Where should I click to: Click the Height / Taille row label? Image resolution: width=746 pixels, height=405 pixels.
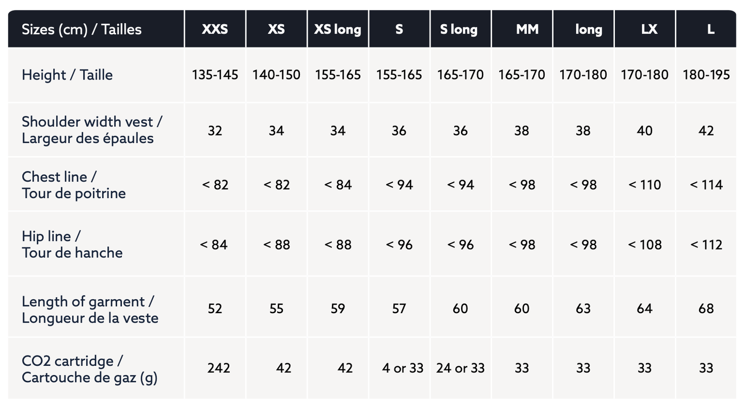point(67,75)
